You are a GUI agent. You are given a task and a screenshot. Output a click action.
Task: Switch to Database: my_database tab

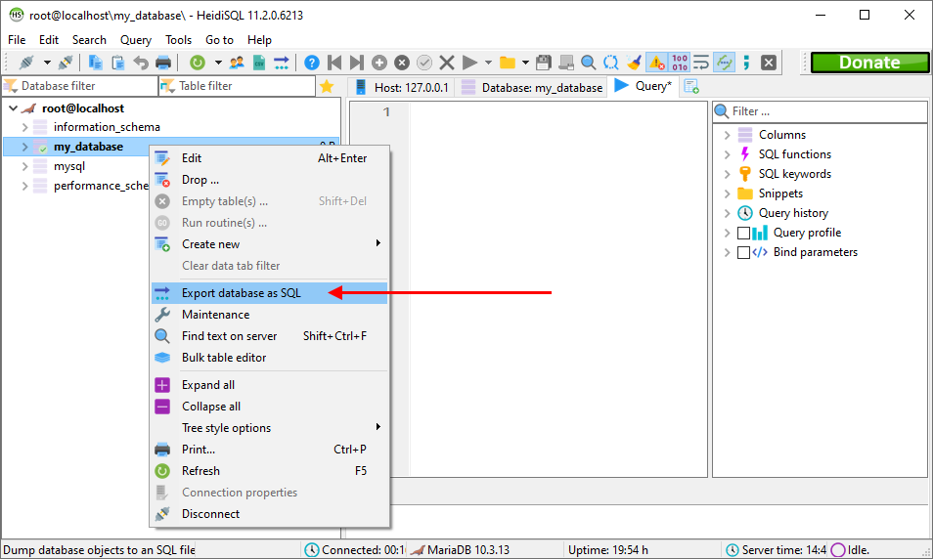532,87
